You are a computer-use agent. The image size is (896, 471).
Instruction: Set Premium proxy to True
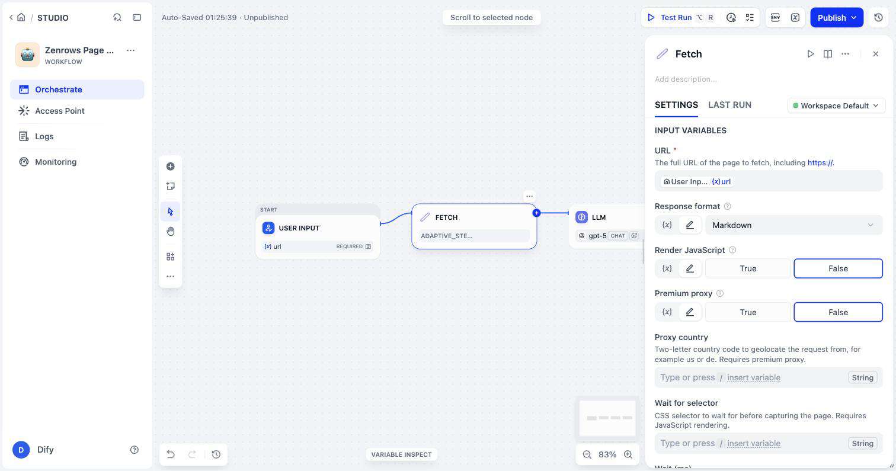click(748, 312)
